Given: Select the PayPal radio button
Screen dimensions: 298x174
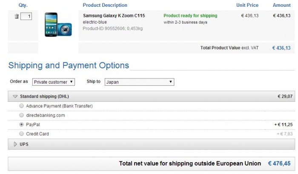Looking at the screenshot, I should 22,124.
